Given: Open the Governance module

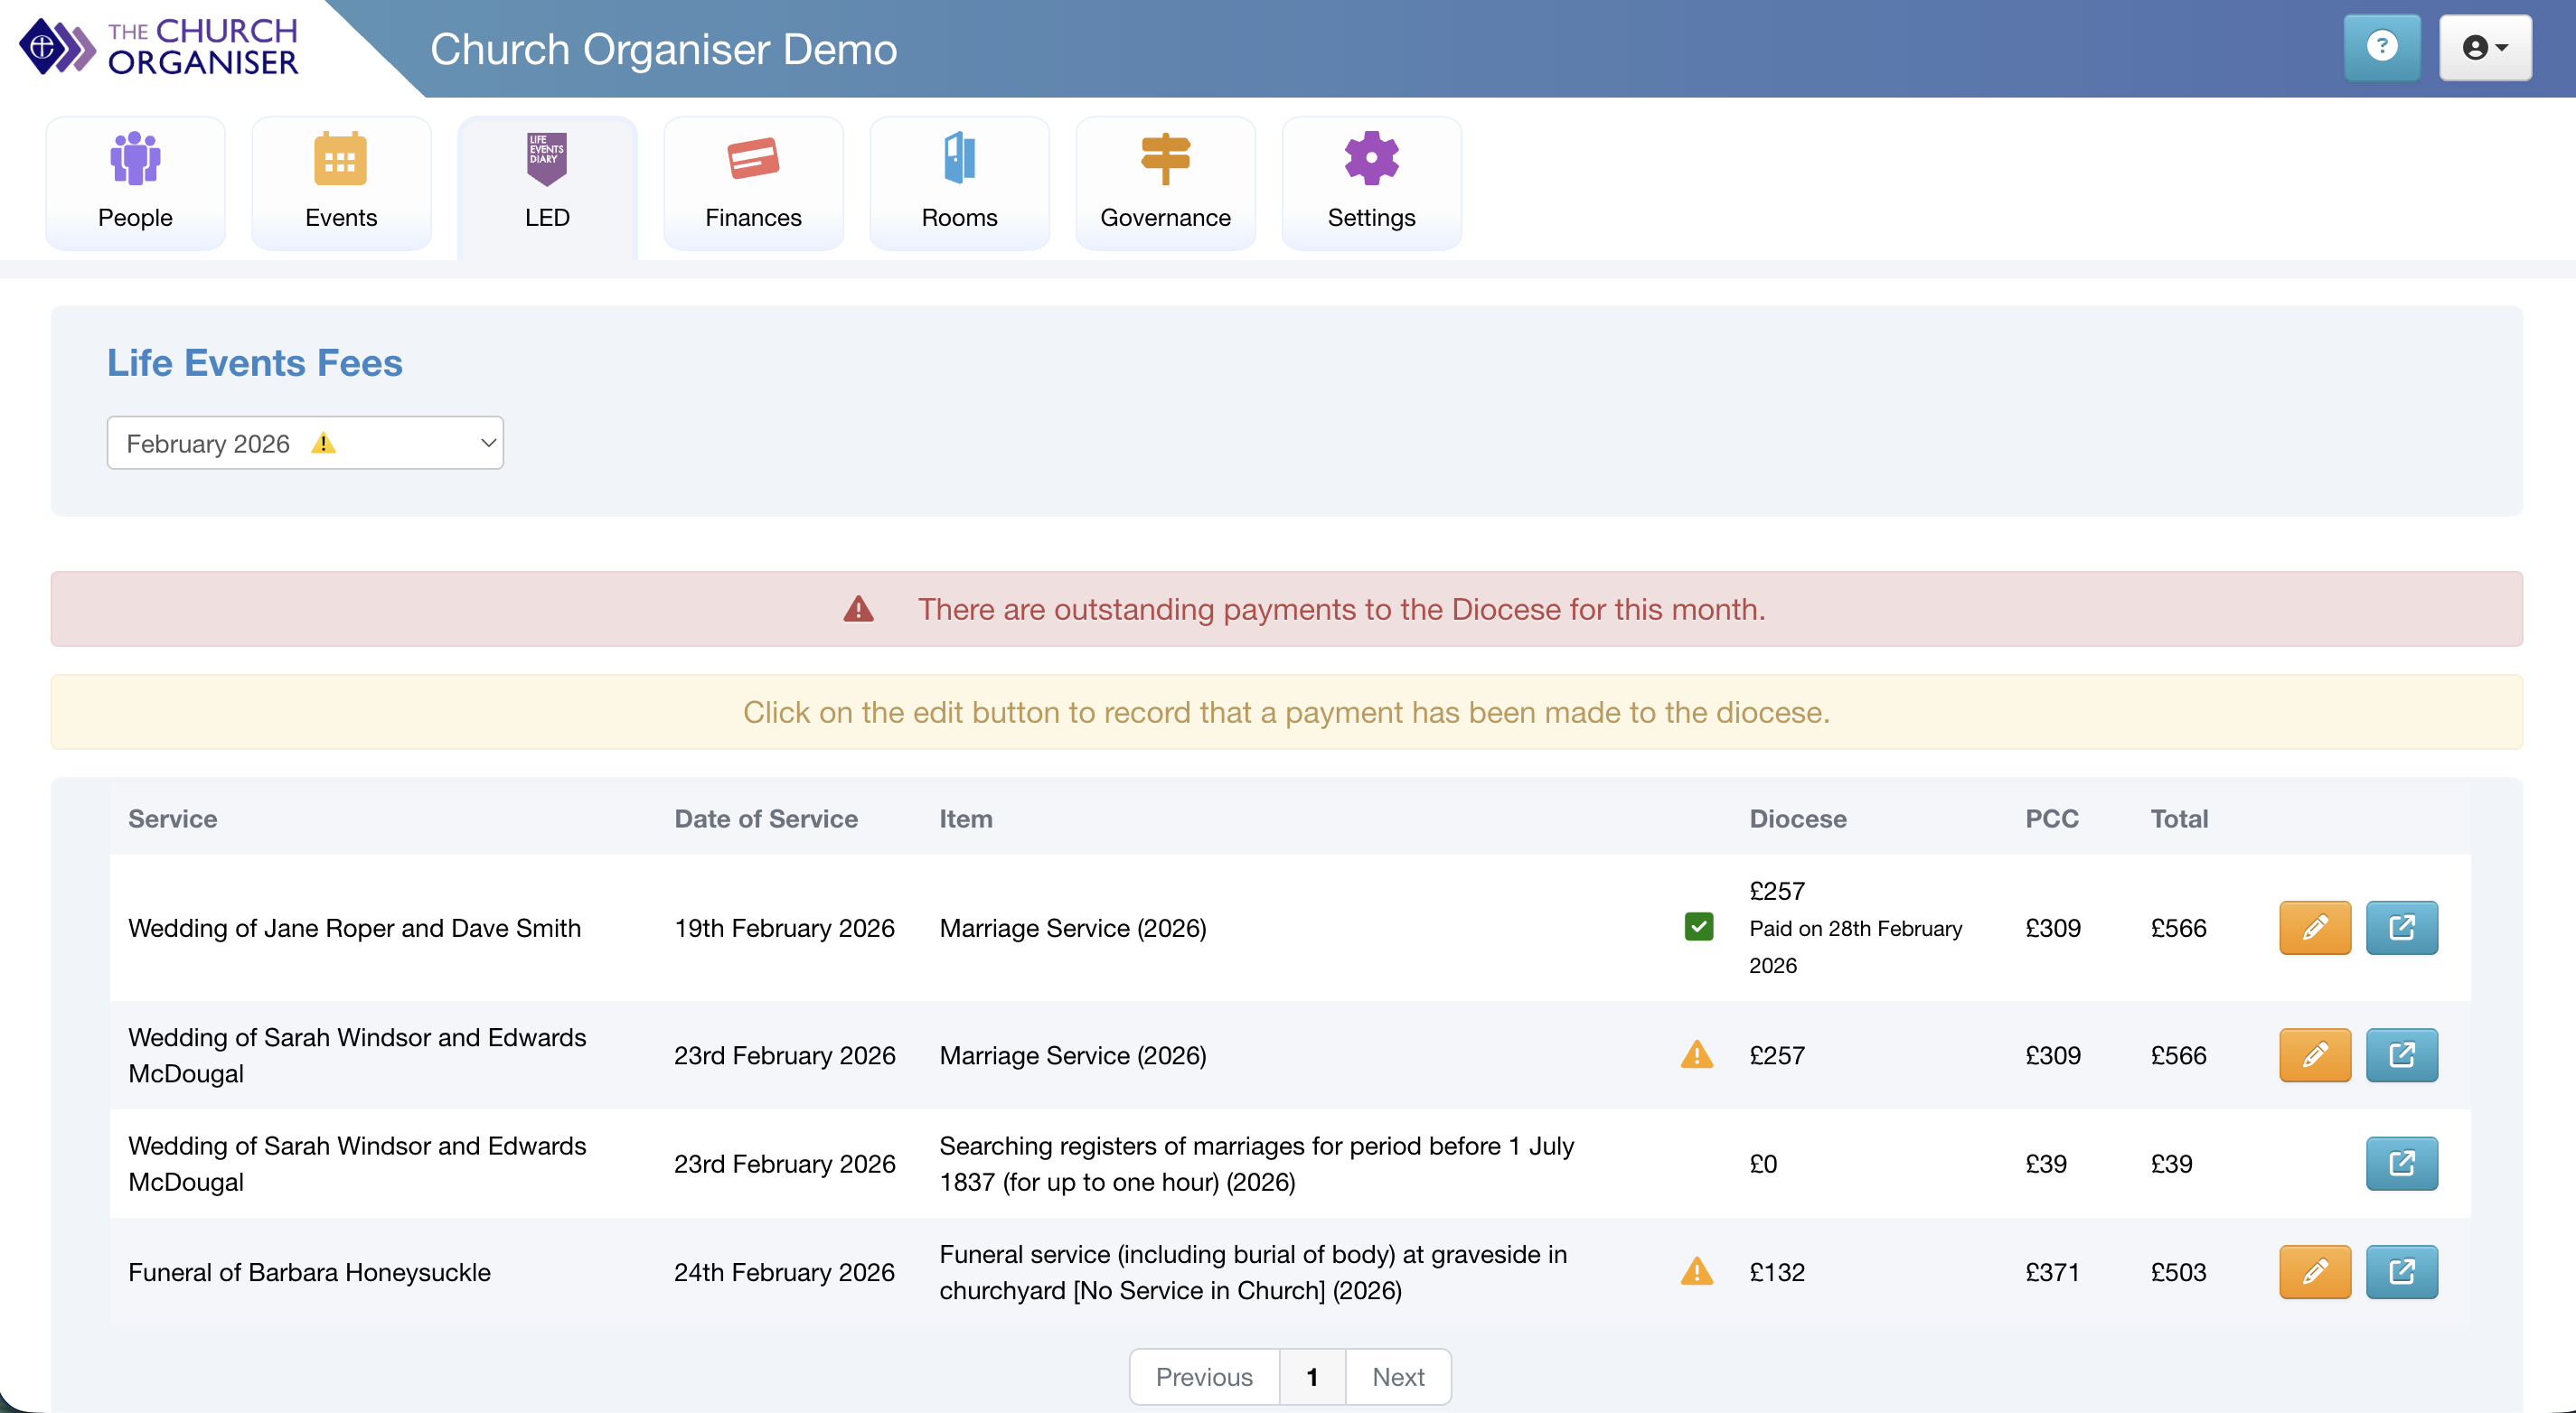Looking at the screenshot, I should (x=1165, y=182).
